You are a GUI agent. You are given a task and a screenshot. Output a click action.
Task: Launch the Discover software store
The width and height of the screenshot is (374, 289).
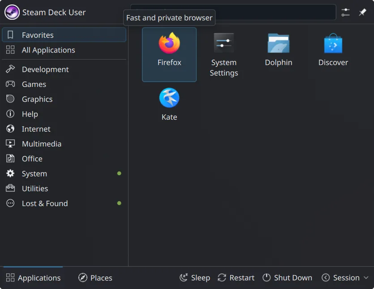[333, 54]
